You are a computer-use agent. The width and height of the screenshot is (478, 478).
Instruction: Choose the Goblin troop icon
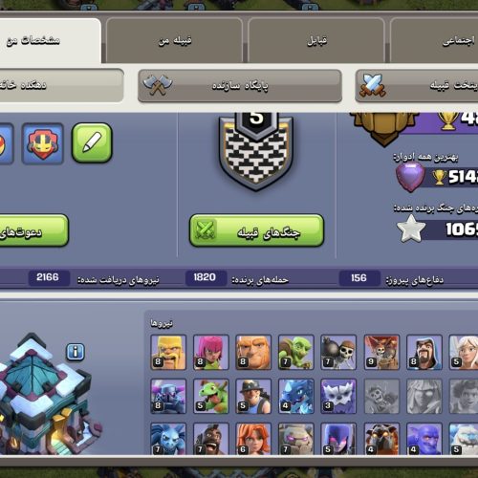(296, 352)
